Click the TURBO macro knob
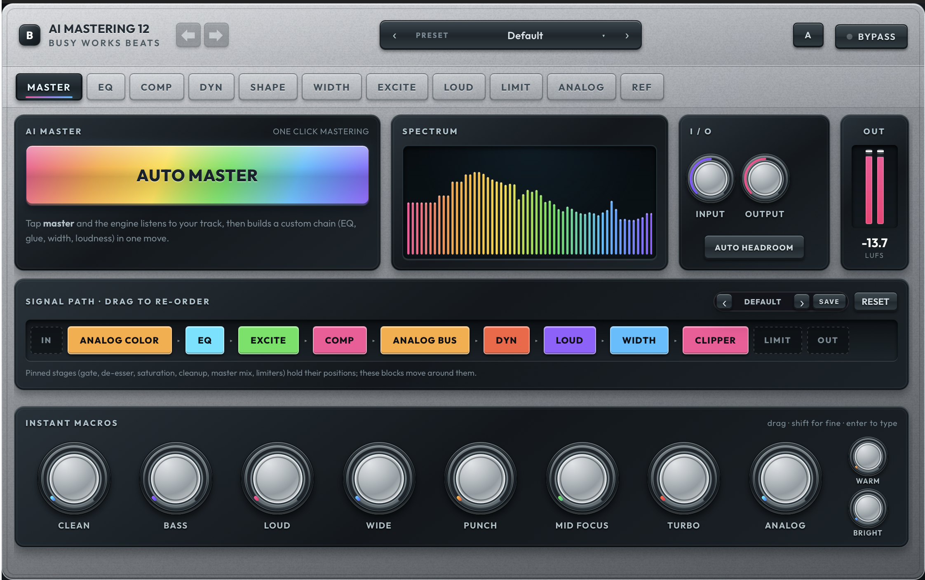This screenshot has width=925, height=580. (684, 479)
